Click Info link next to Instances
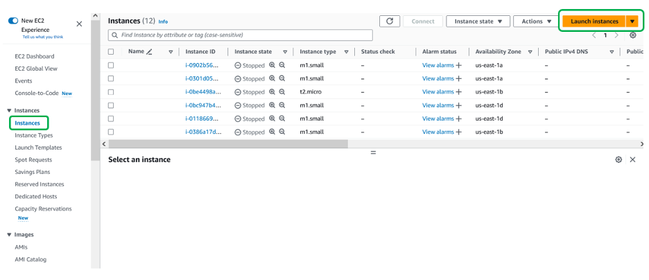 (163, 21)
